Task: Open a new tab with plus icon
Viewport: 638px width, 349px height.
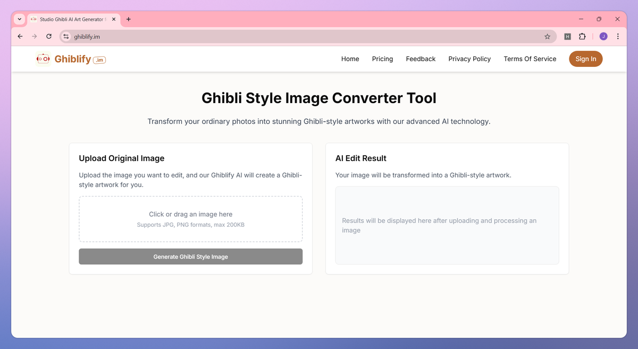Action: [129, 19]
